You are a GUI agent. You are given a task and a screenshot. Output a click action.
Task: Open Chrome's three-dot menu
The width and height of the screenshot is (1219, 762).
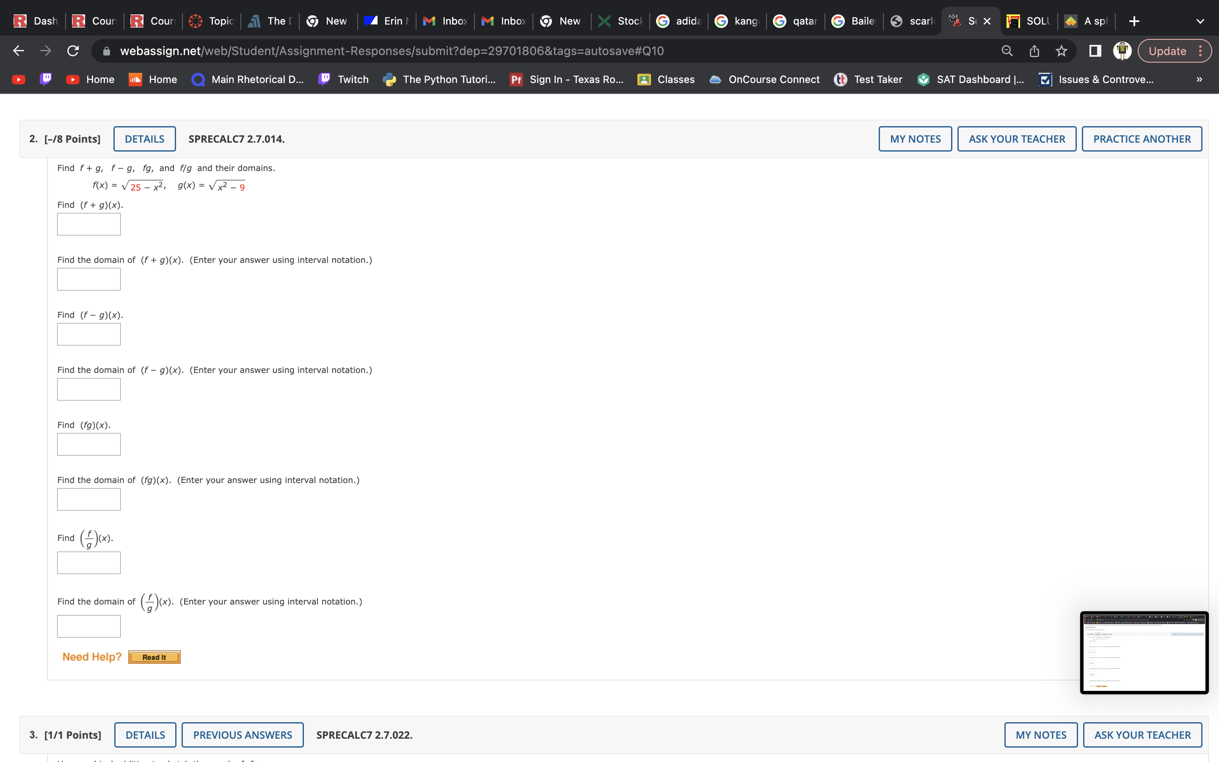1201,50
